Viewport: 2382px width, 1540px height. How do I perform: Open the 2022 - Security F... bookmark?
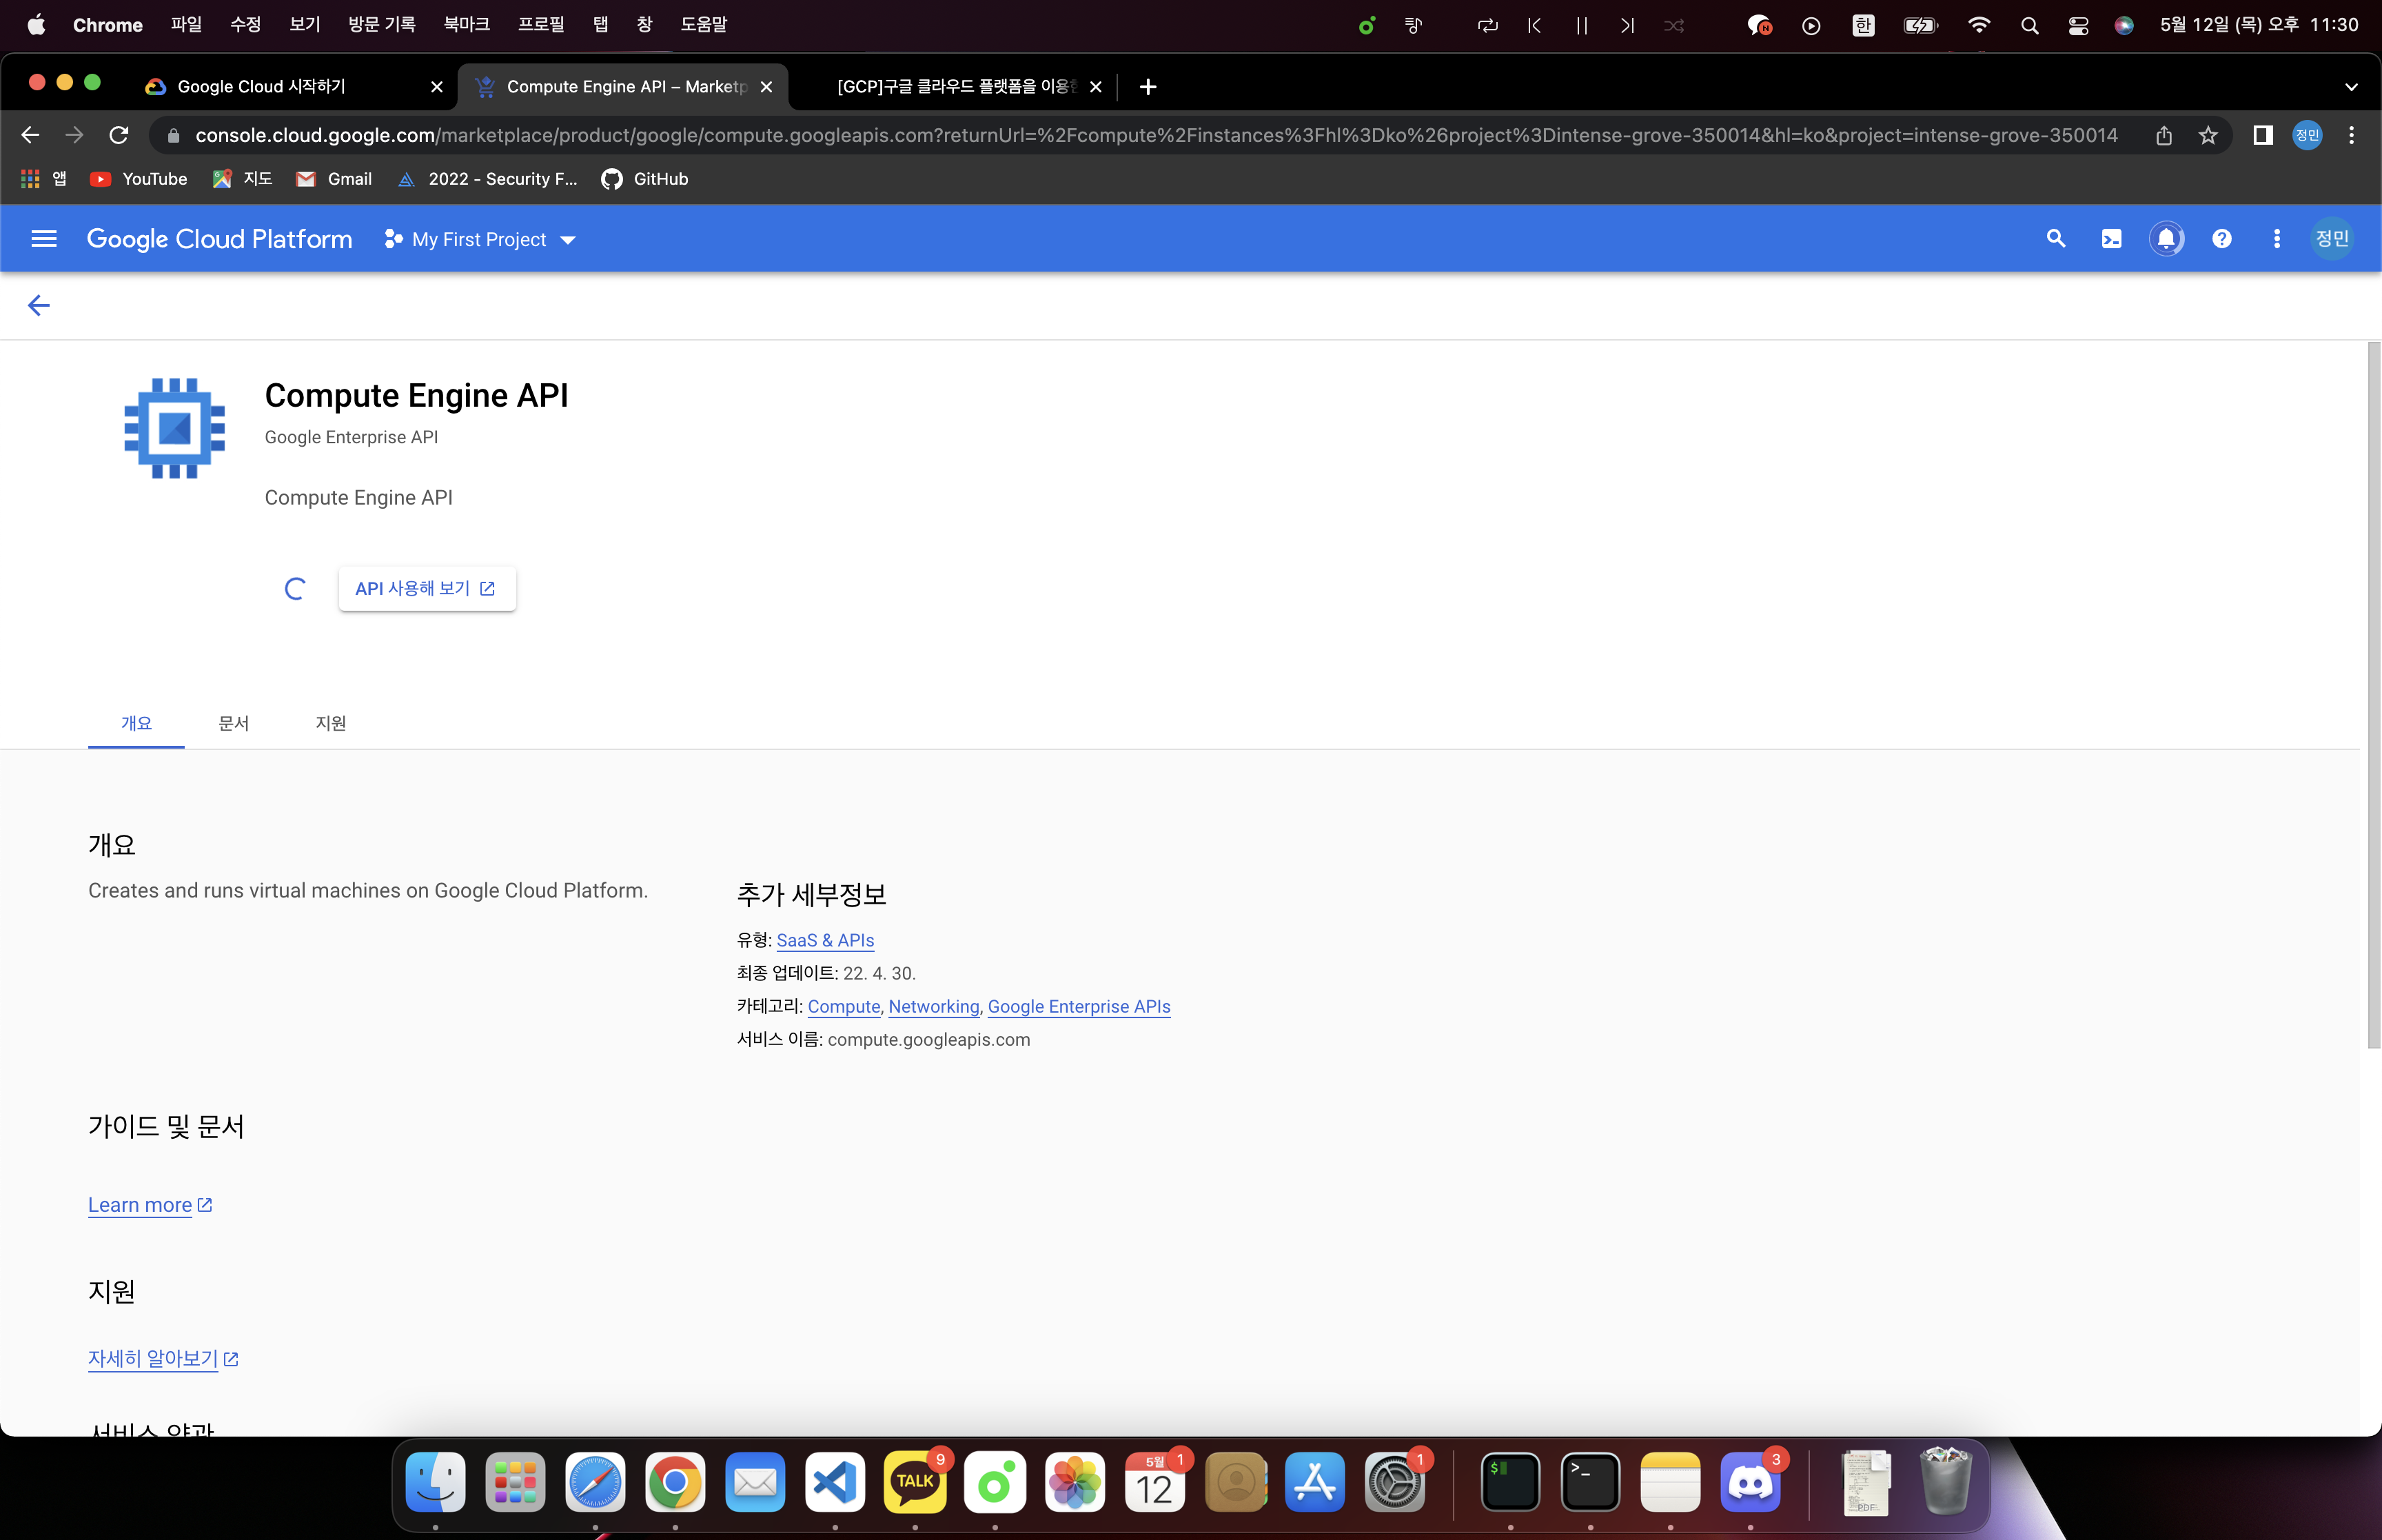[488, 179]
